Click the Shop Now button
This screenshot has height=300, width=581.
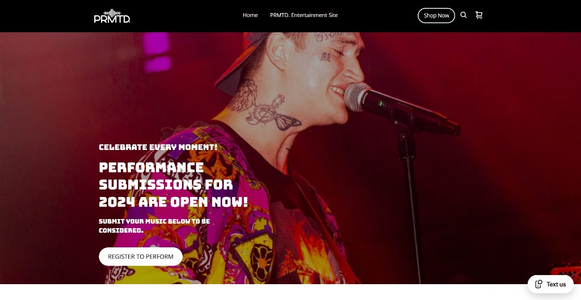(436, 15)
